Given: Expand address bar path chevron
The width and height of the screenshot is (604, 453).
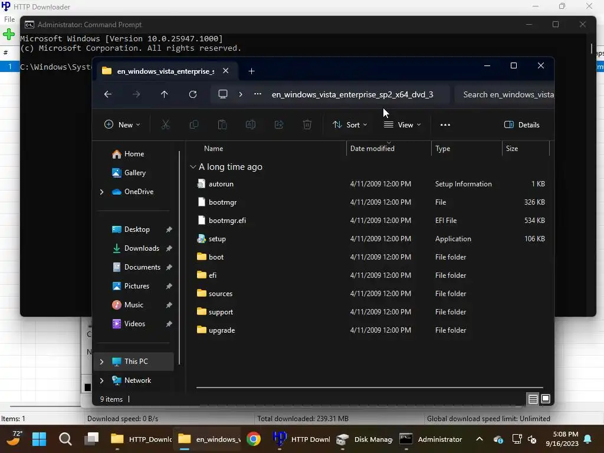Looking at the screenshot, I should 241,94.
